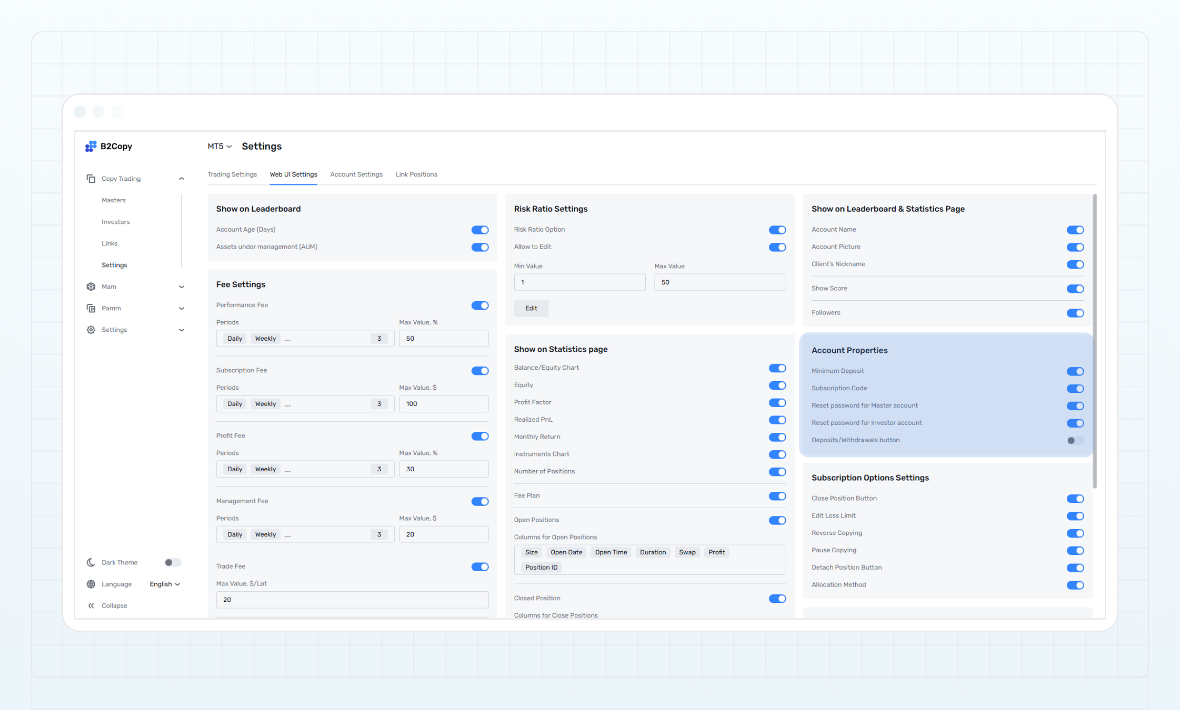Click the Copy Trading sidebar icon
Image resolution: width=1180 pixels, height=710 pixels.
point(91,179)
